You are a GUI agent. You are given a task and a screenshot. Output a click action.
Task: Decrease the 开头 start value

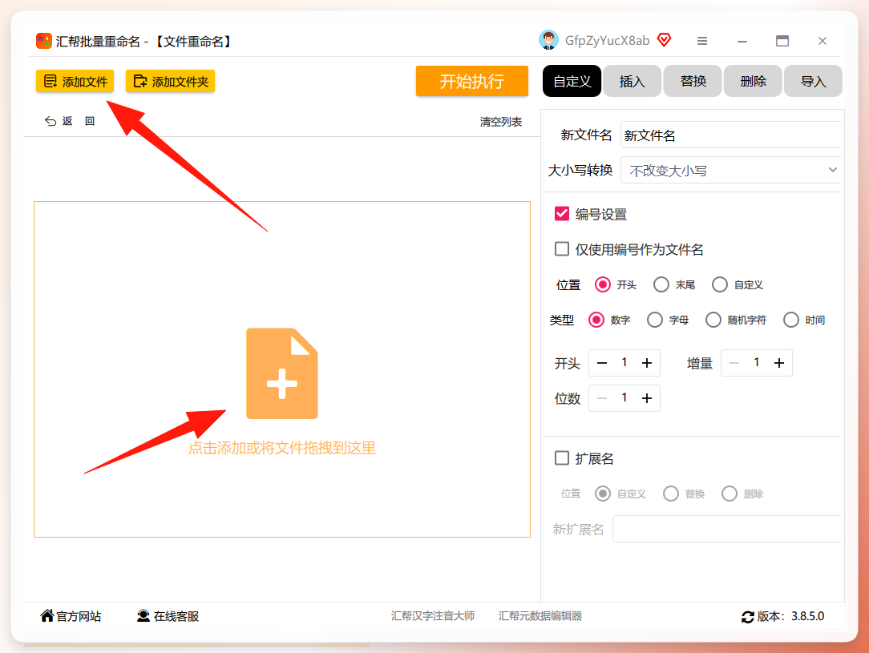pyautogui.click(x=602, y=363)
